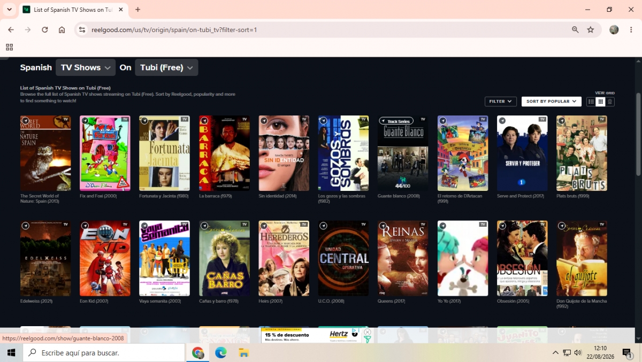
Task: Open the La Barraca poster image
Action: (224, 153)
